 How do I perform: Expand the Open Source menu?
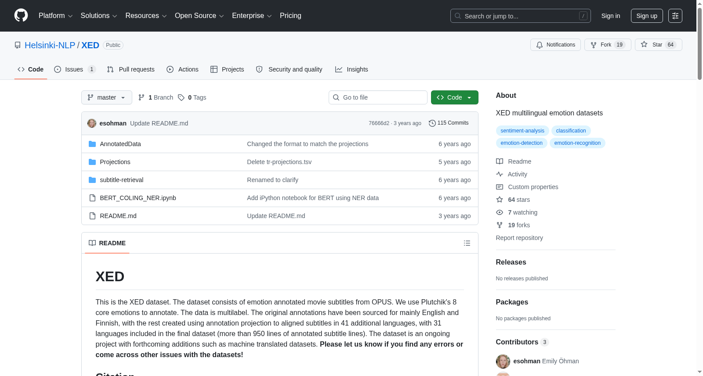(x=199, y=16)
